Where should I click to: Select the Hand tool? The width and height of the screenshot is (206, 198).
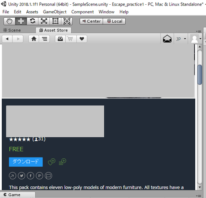(x=9, y=21)
